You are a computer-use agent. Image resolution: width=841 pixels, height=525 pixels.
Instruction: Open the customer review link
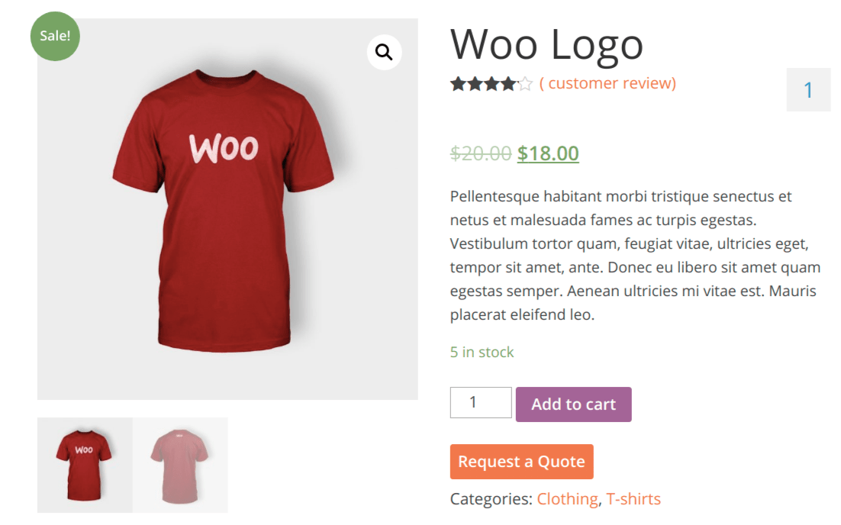(x=607, y=83)
